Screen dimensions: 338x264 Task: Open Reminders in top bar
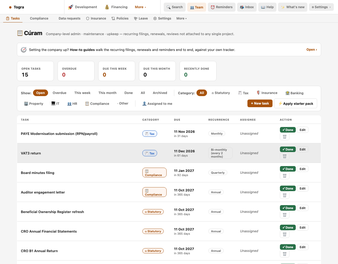click(x=222, y=7)
